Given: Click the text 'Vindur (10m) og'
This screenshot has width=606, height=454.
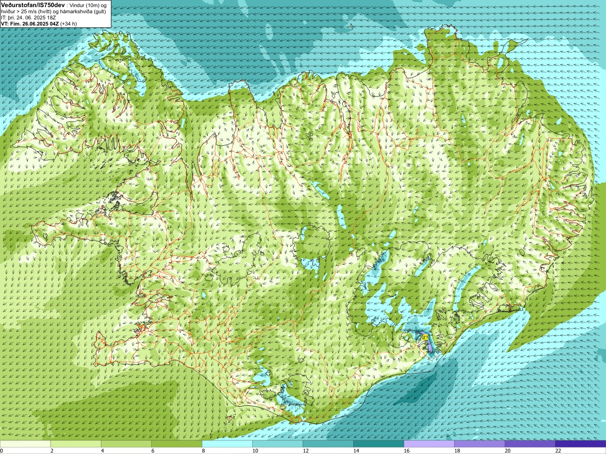Looking at the screenshot, I should pyautogui.click(x=88, y=6).
